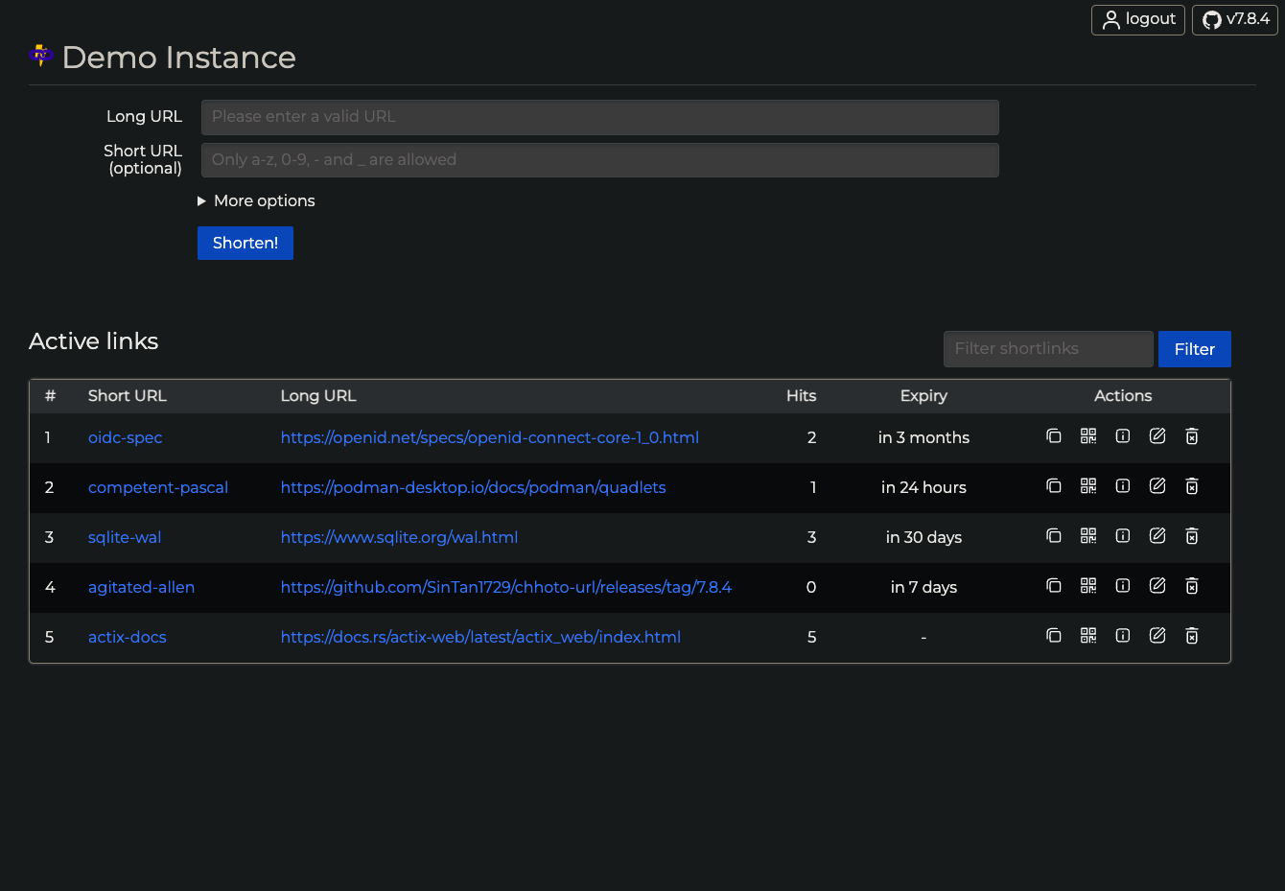Show QR code for actix-docs

point(1088,636)
